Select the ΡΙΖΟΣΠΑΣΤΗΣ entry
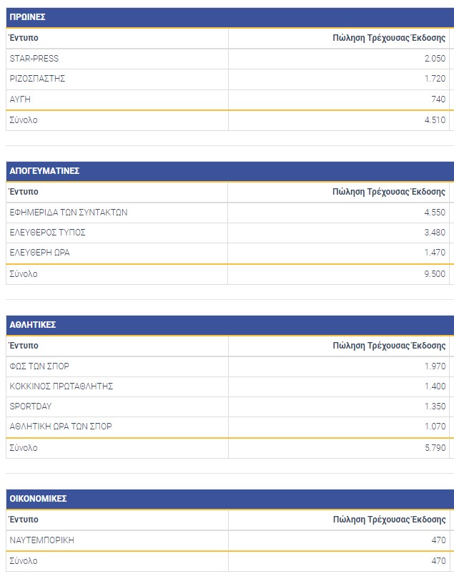This screenshot has height=579, width=454. pyautogui.click(x=38, y=79)
